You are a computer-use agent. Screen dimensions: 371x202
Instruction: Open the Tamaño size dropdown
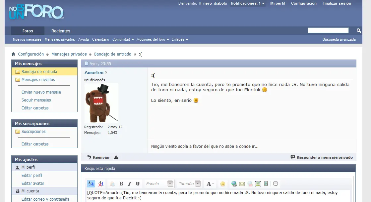189,183
